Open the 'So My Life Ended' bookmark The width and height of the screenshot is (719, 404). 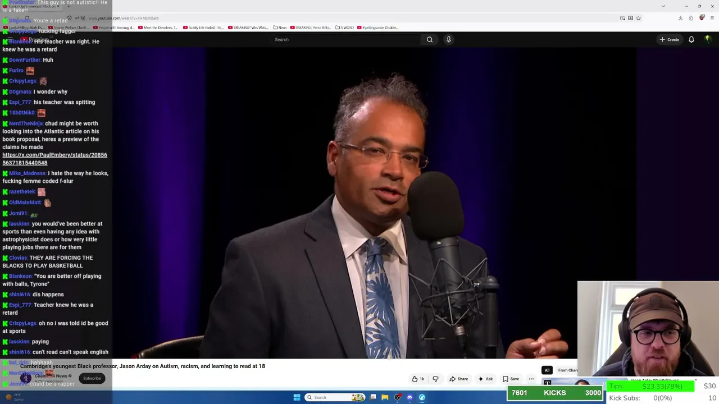click(x=203, y=27)
